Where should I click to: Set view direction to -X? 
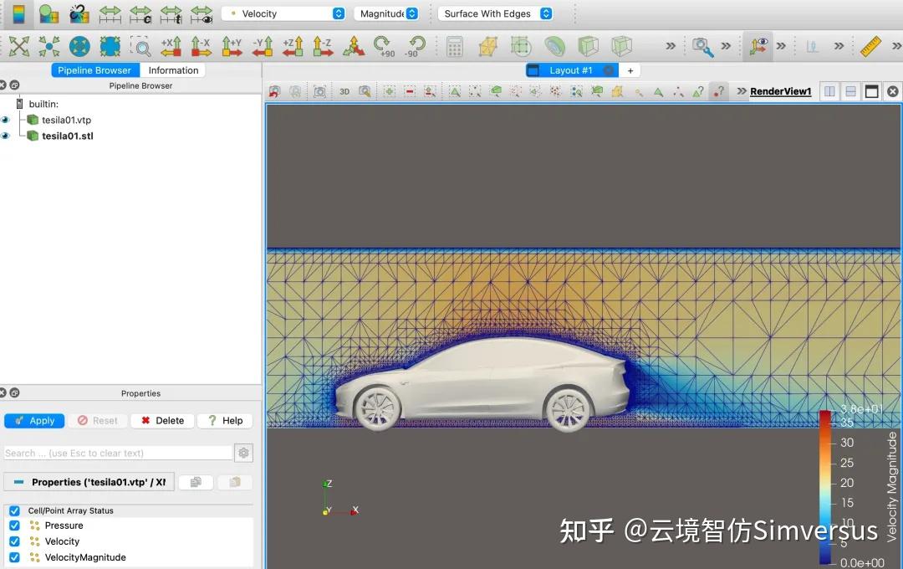(x=201, y=46)
